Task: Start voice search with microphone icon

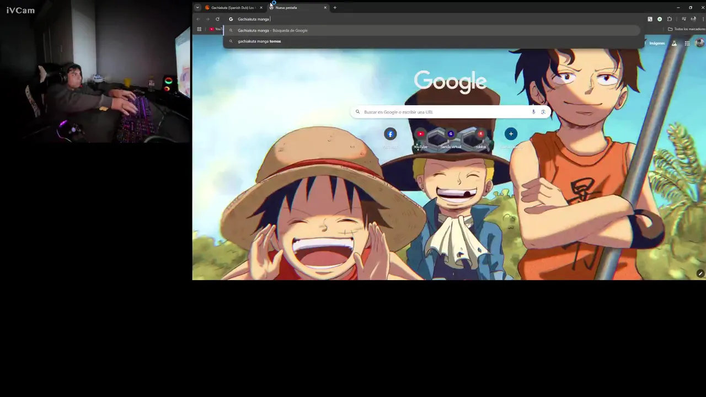Action: (533, 112)
